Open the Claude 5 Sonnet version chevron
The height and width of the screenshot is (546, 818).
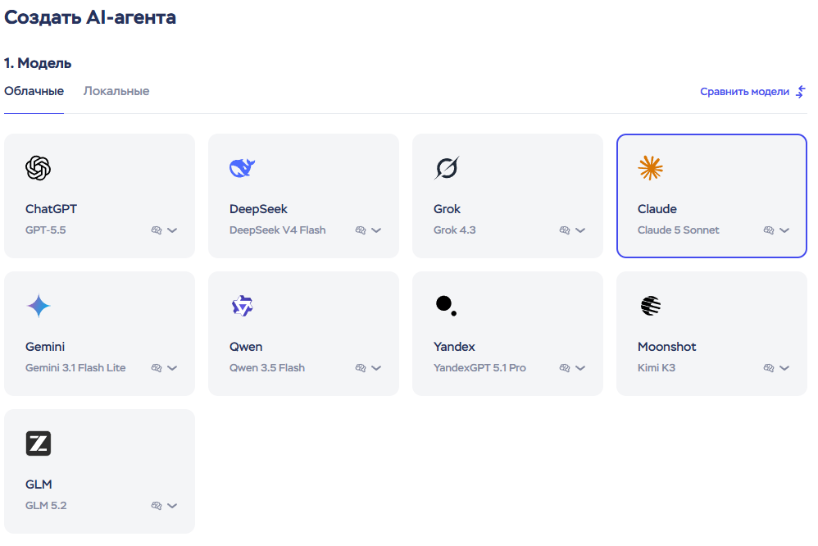[784, 230]
